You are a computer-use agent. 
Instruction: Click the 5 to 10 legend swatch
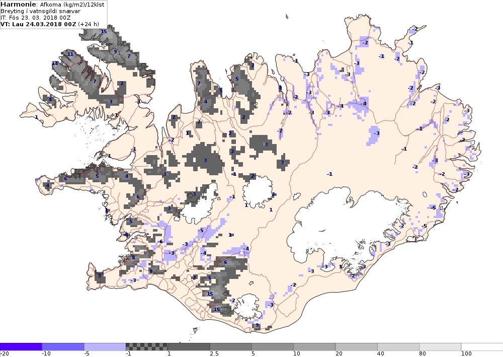click(273, 347)
